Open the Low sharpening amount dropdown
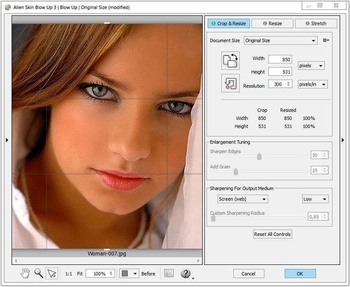350x287 pixels. click(x=314, y=199)
